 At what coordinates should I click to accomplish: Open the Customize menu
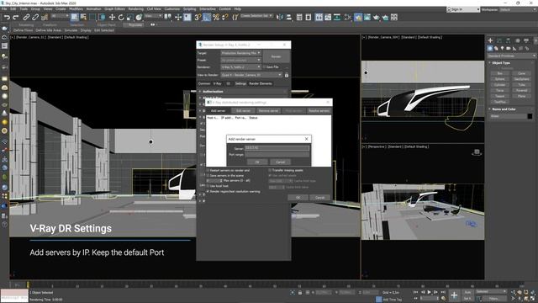point(171,9)
